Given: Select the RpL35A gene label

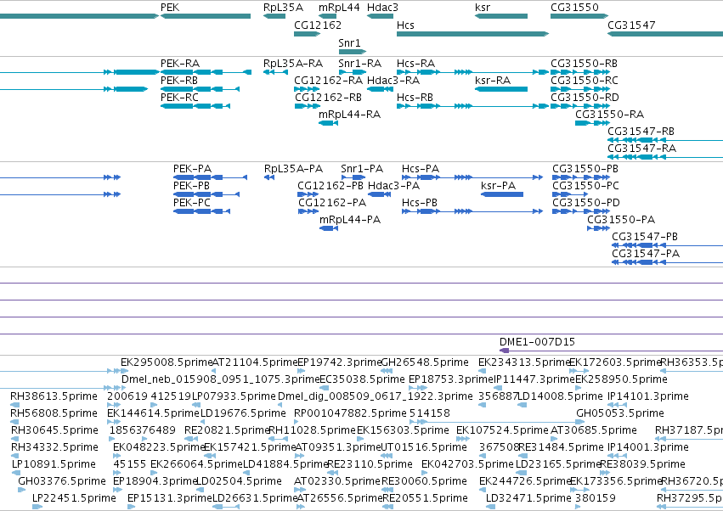Looking at the screenshot, I should pos(283,8).
